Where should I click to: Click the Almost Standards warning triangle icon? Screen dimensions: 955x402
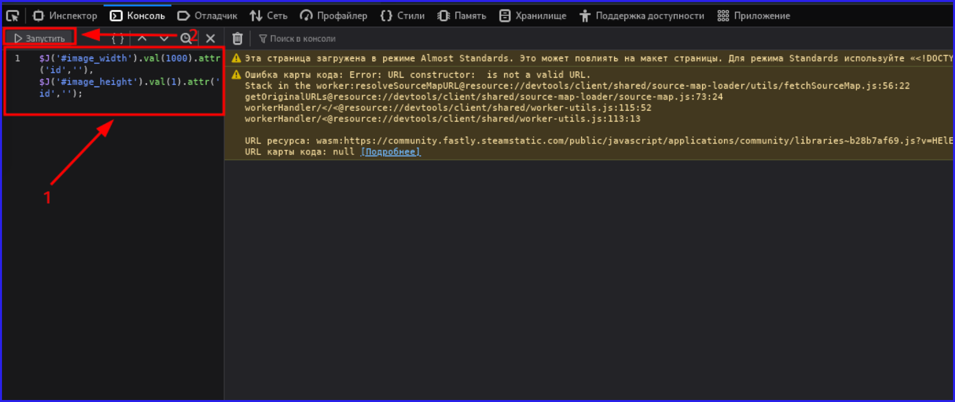click(x=236, y=58)
